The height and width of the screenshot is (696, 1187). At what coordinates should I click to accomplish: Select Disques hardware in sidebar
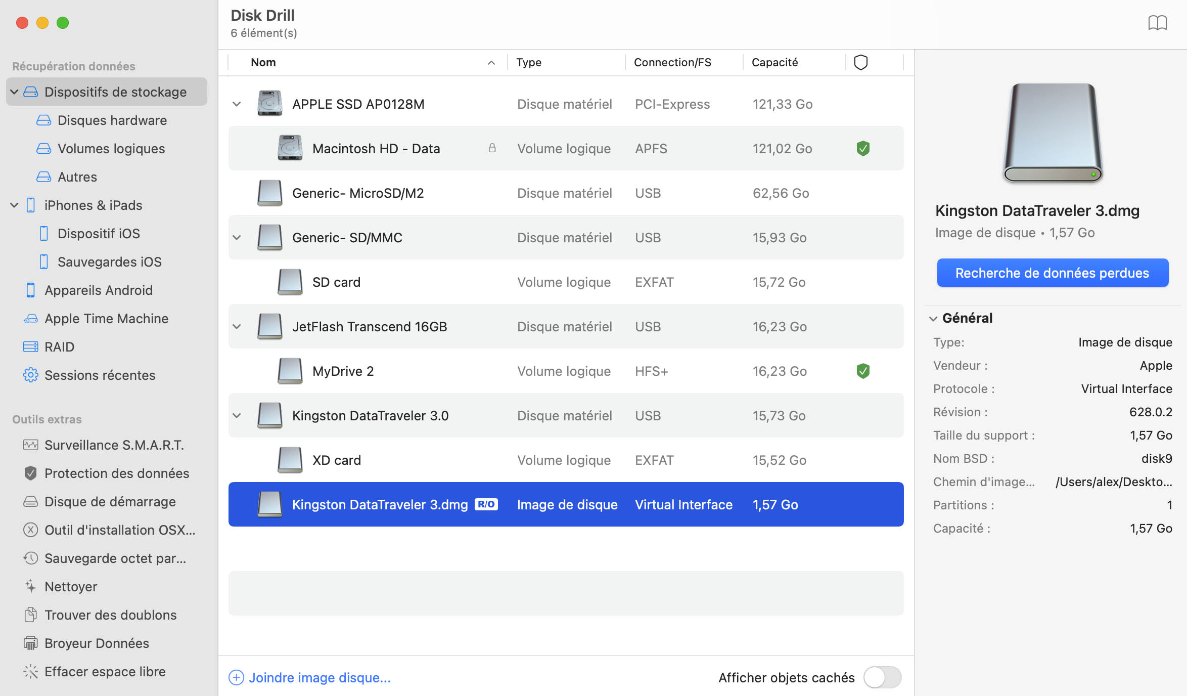(102, 120)
